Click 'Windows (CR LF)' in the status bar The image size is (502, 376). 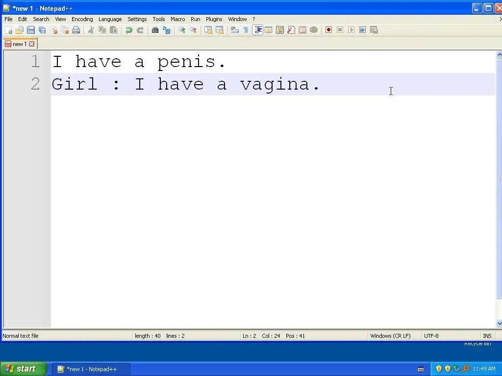coord(390,336)
